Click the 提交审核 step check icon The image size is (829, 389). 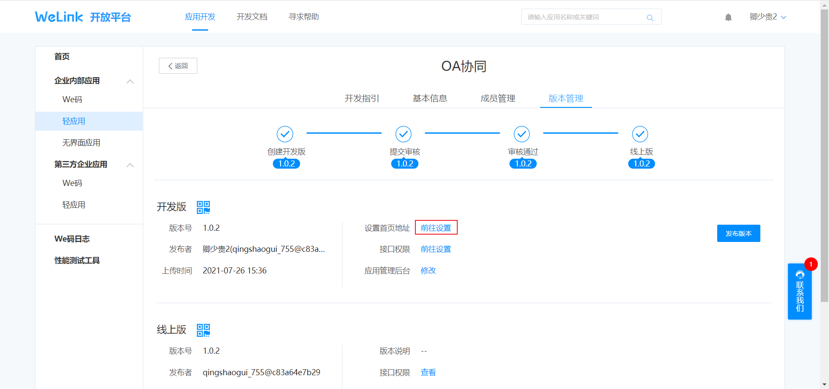(403, 134)
